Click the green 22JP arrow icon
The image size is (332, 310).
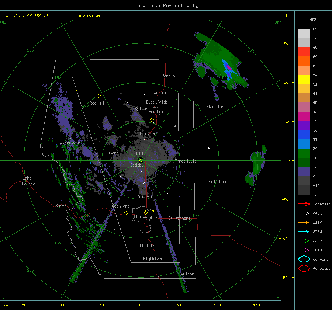click(x=304, y=241)
